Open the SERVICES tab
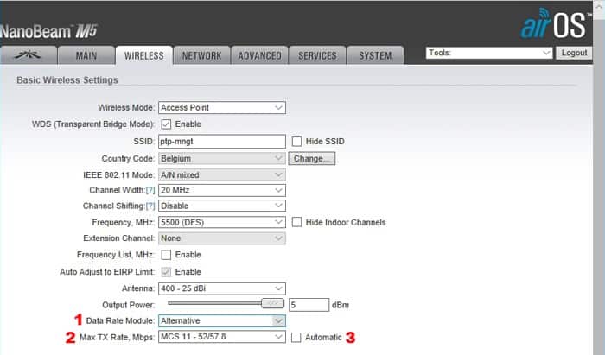The height and width of the screenshot is (355, 605). pyautogui.click(x=317, y=55)
